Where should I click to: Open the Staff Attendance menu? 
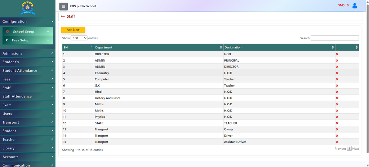click(x=27, y=97)
